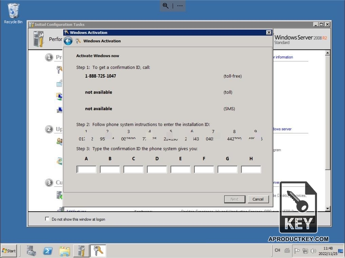Click the CH language indicator
Image resolution: width=345 pixels, height=258 pixels.
point(277,250)
